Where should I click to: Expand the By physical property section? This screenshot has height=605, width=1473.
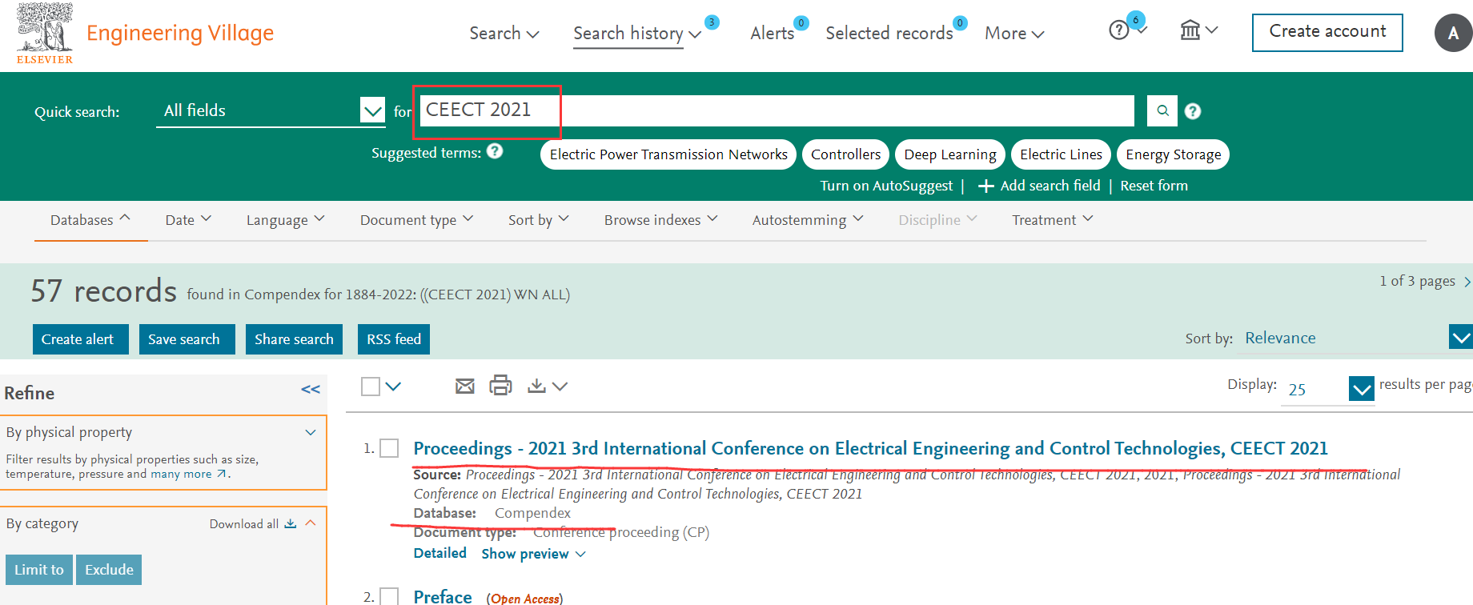click(311, 432)
